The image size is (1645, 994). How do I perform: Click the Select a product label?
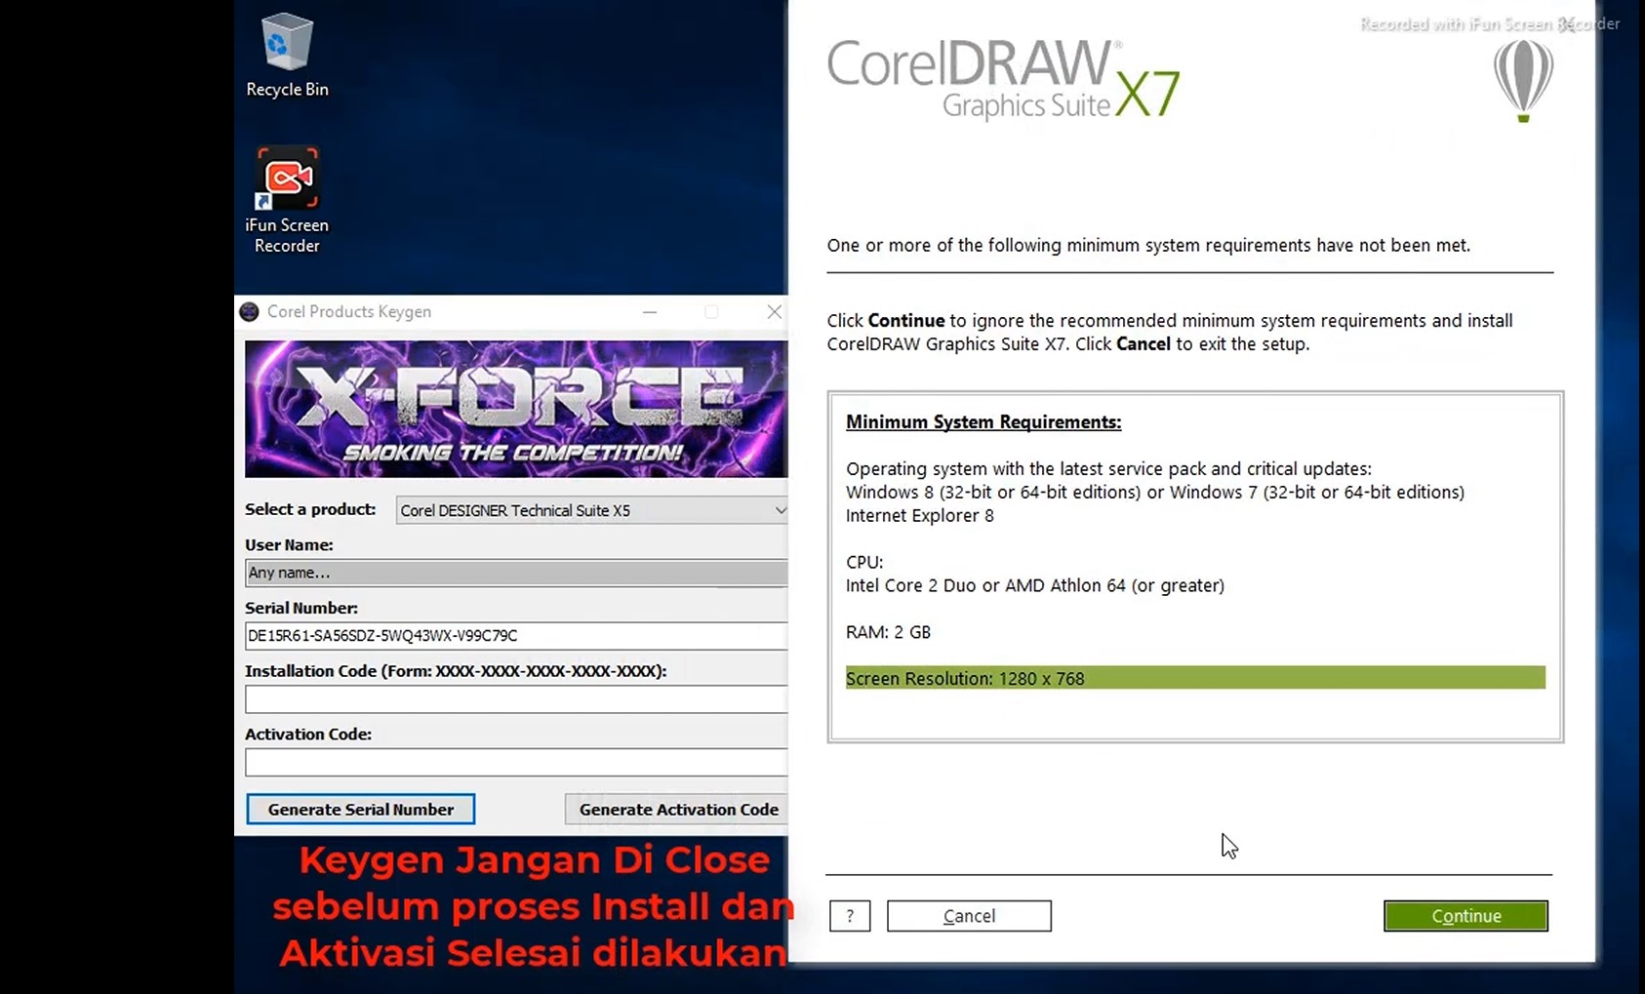point(310,509)
